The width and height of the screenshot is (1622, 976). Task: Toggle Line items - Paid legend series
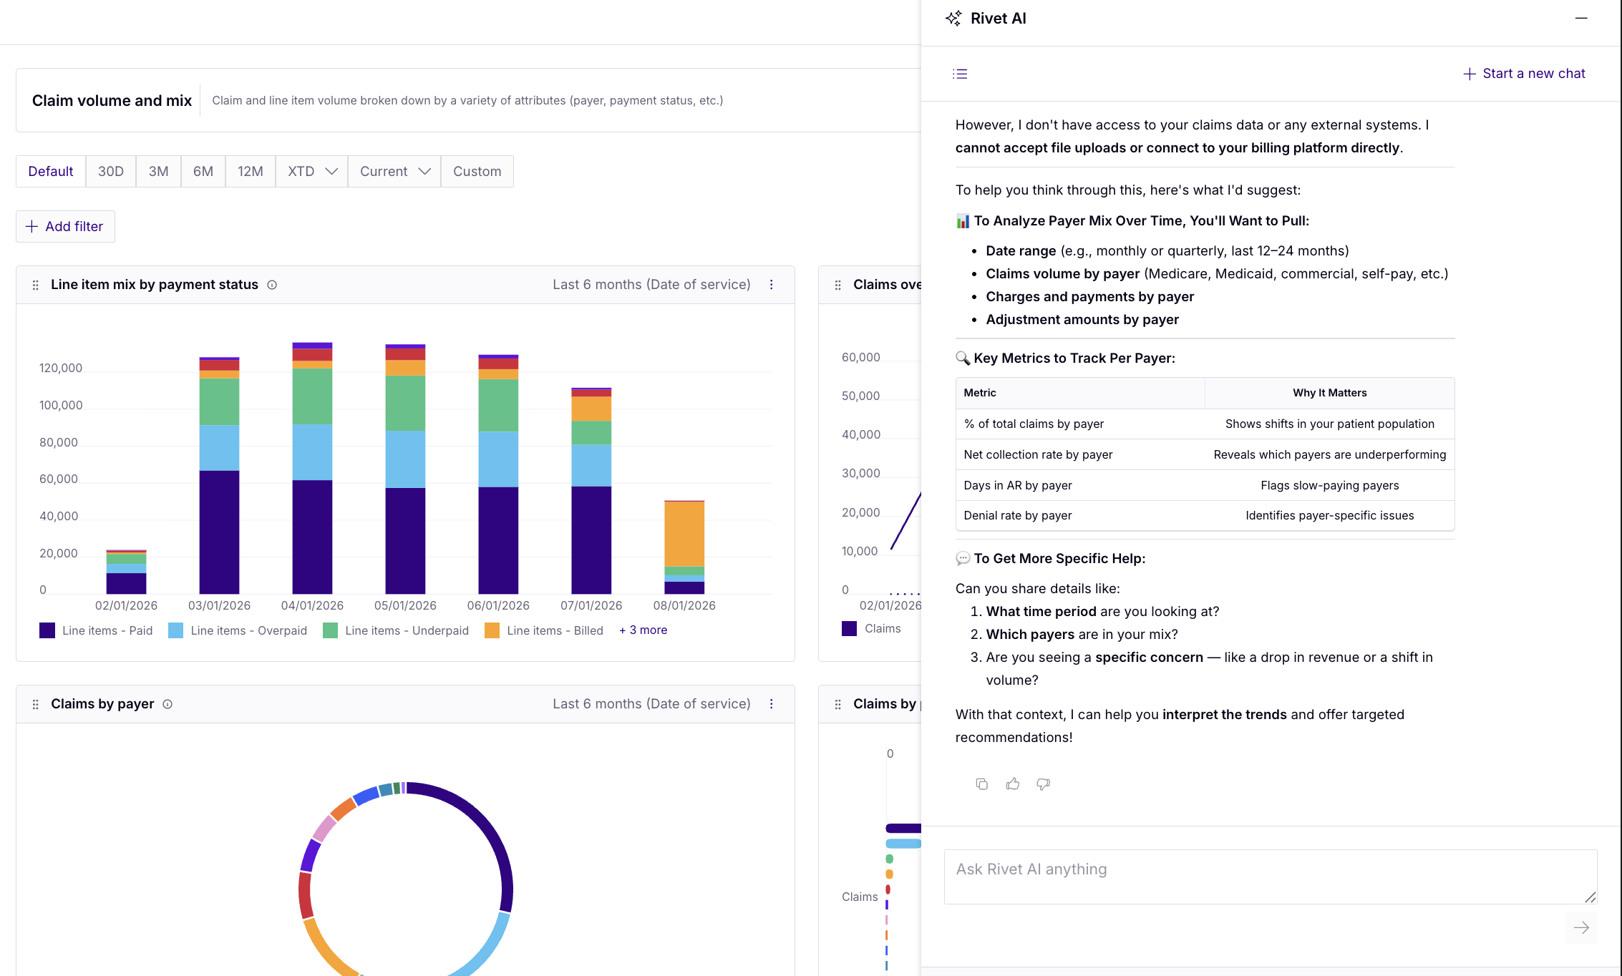[96, 630]
